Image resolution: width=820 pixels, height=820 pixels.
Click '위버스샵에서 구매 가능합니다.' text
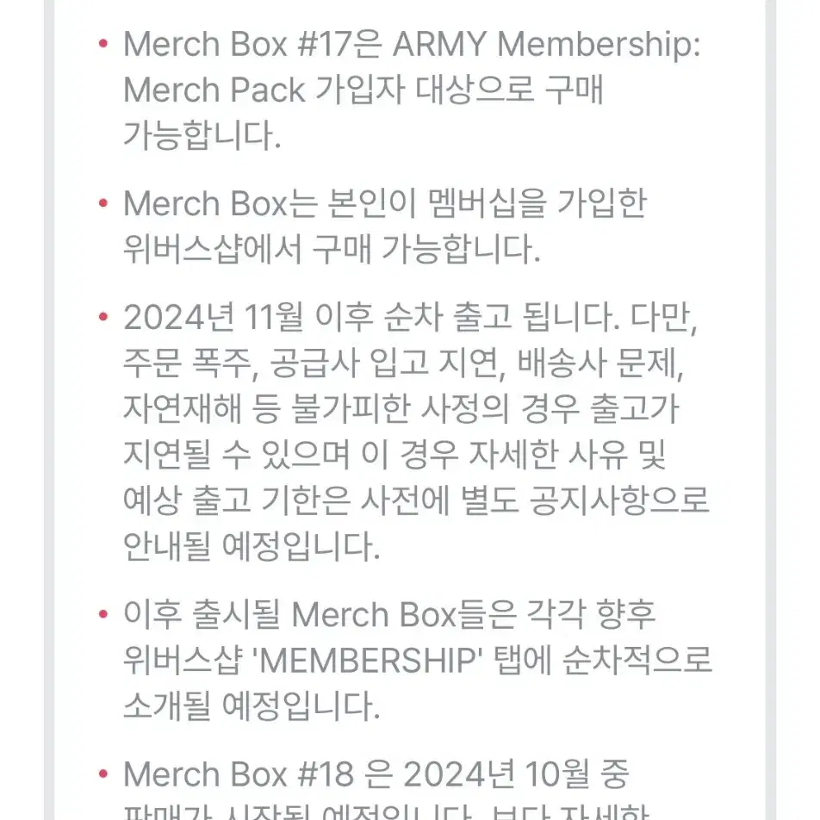[x=332, y=249]
